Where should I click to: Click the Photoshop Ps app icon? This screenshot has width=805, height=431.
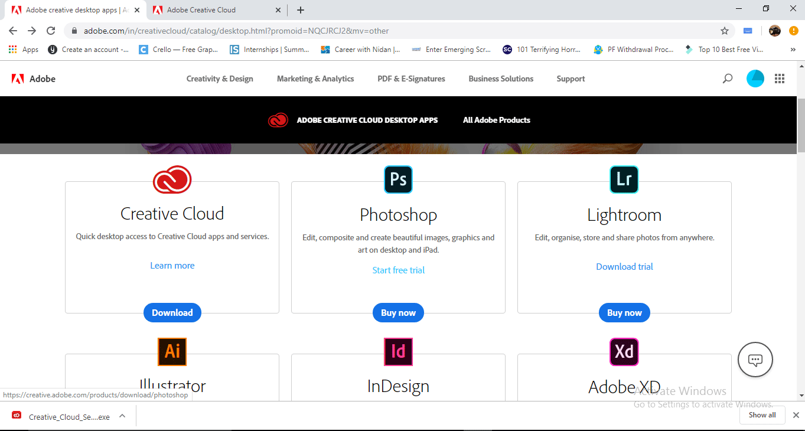pos(398,179)
